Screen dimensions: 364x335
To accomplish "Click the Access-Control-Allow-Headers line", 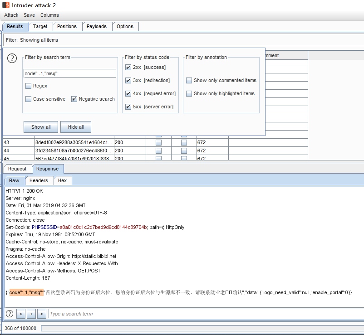I will (x=62, y=263).
